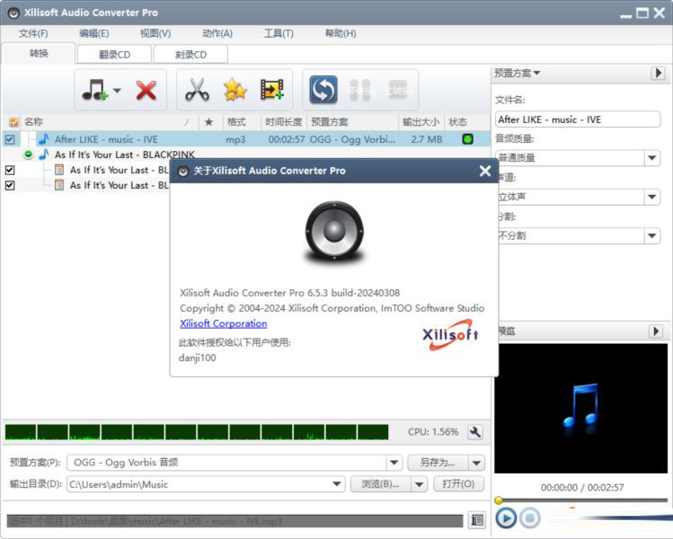Click the 2.7 MB output size cell
The width and height of the screenshot is (673, 539).
(x=426, y=139)
